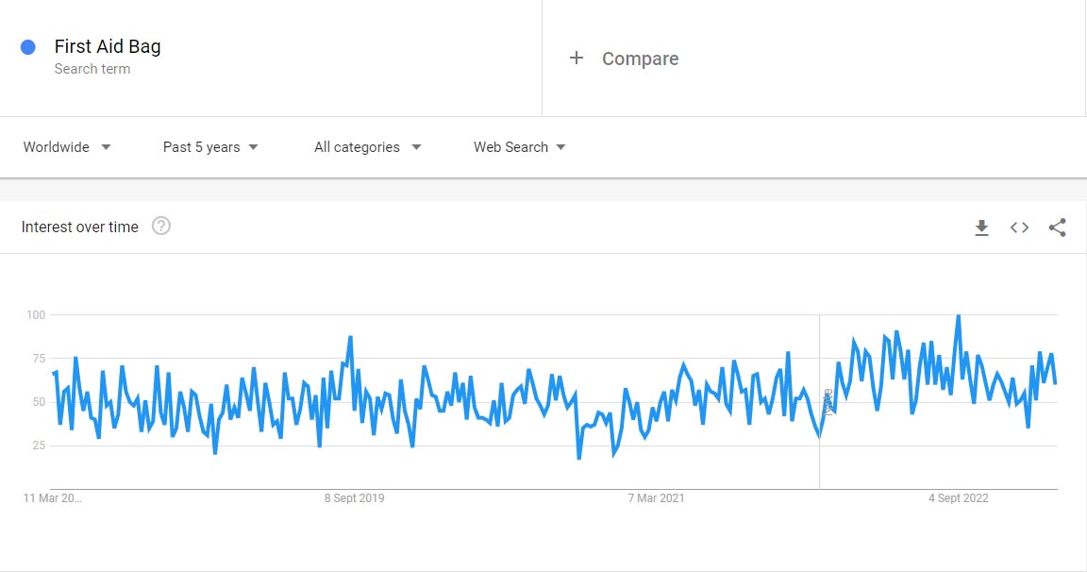The image size is (1087, 572).
Task: Click the chart line's highest peak at 100
Action: coord(958,316)
